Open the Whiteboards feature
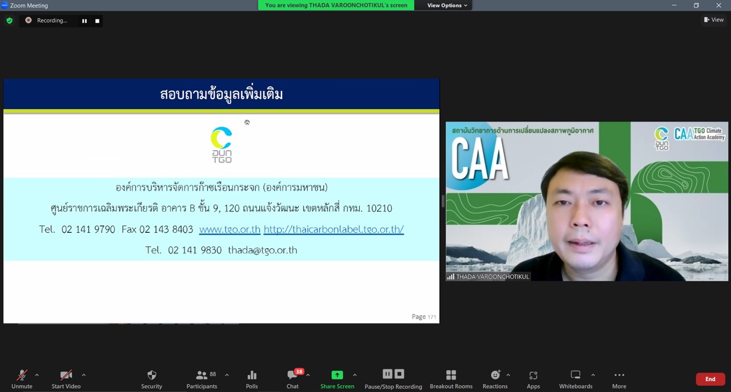Screen dimensions: 731x392 pyautogui.click(x=575, y=378)
